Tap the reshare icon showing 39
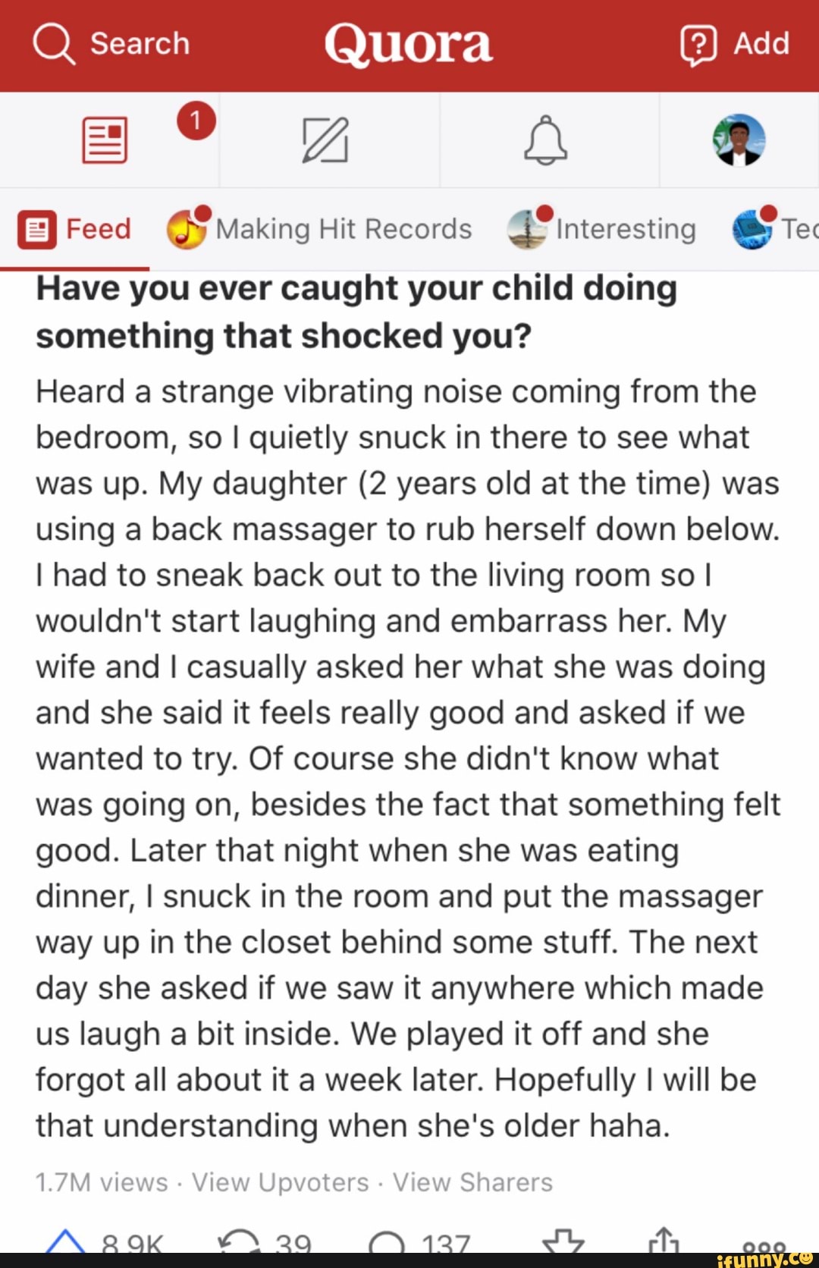This screenshot has width=819, height=1268. click(x=238, y=1242)
